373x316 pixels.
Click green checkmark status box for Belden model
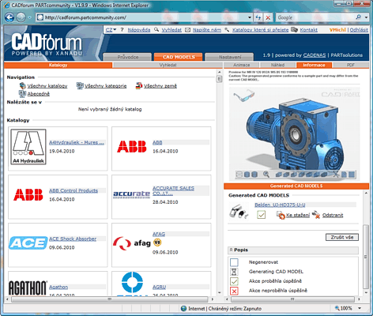click(261, 215)
